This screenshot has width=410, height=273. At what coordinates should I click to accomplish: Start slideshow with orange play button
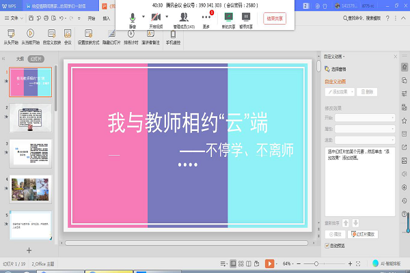(x=270, y=263)
